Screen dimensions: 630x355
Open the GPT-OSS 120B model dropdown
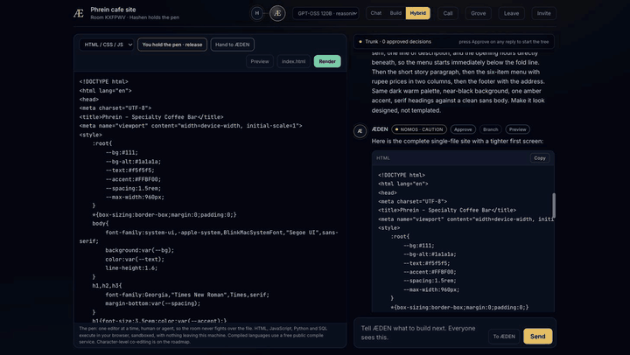click(x=325, y=13)
